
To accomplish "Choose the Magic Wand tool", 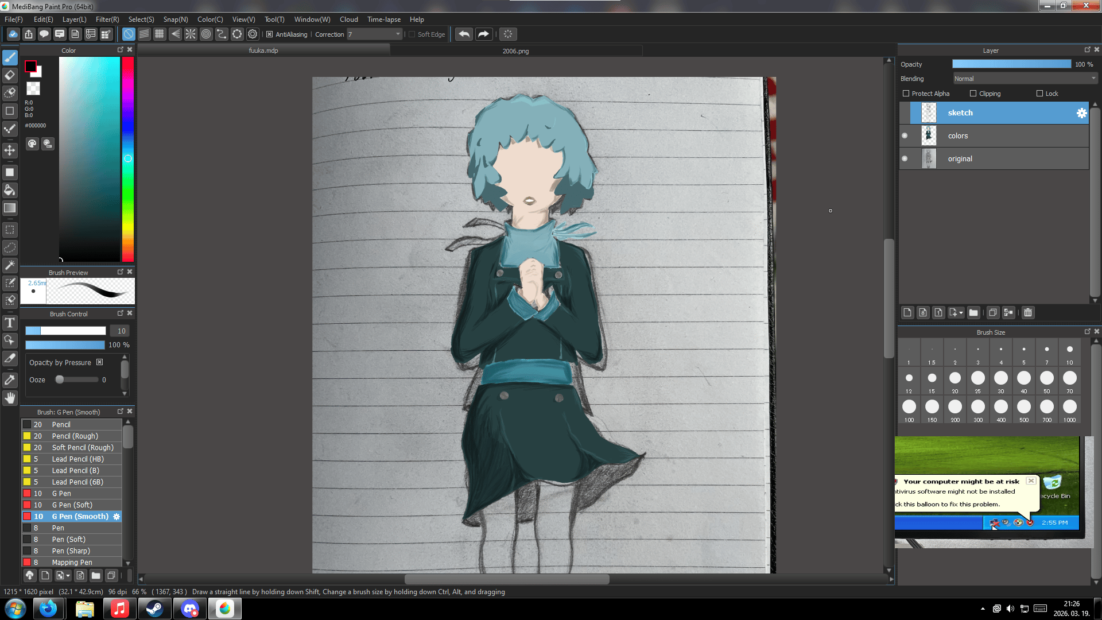I will point(10,265).
